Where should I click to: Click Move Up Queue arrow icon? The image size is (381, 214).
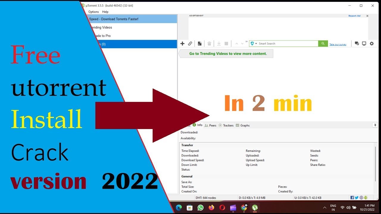(x=237, y=44)
